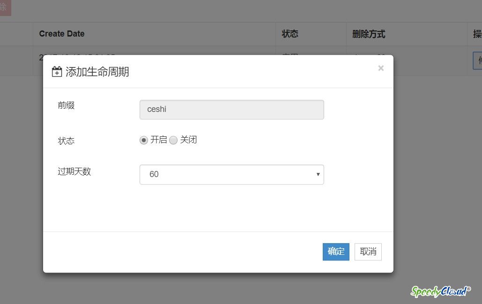Click the outlined action button in table row

tap(477, 60)
